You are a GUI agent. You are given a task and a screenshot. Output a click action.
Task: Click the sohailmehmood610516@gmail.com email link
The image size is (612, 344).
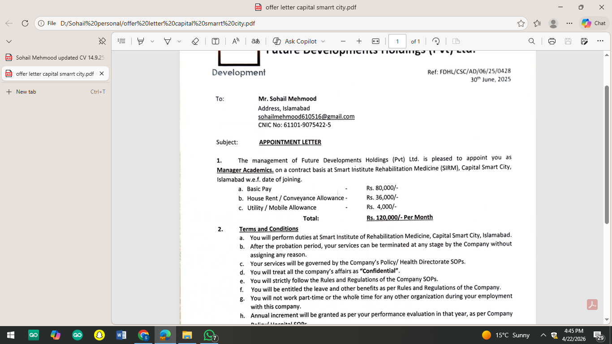(306, 116)
